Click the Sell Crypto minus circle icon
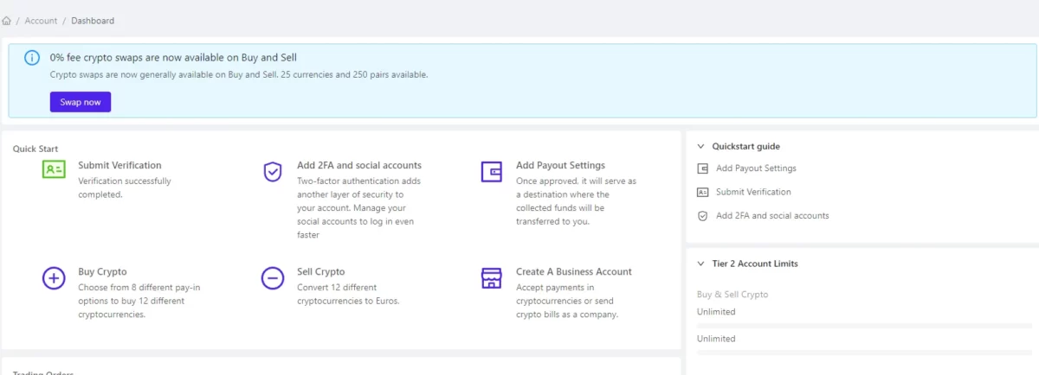 [x=273, y=277]
